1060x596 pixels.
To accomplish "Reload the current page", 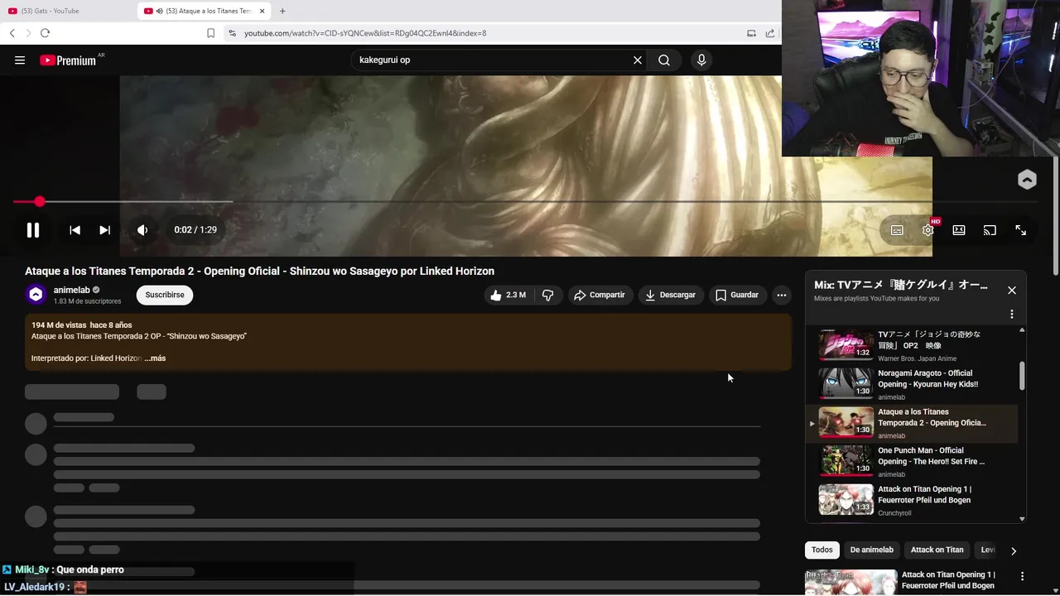I will tap(45, 33).
